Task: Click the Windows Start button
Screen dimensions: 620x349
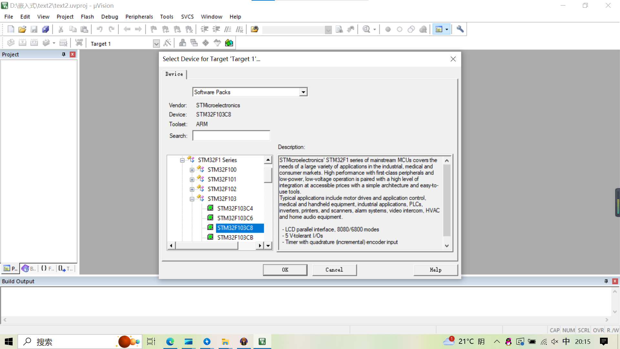Action: pos(9,342)
